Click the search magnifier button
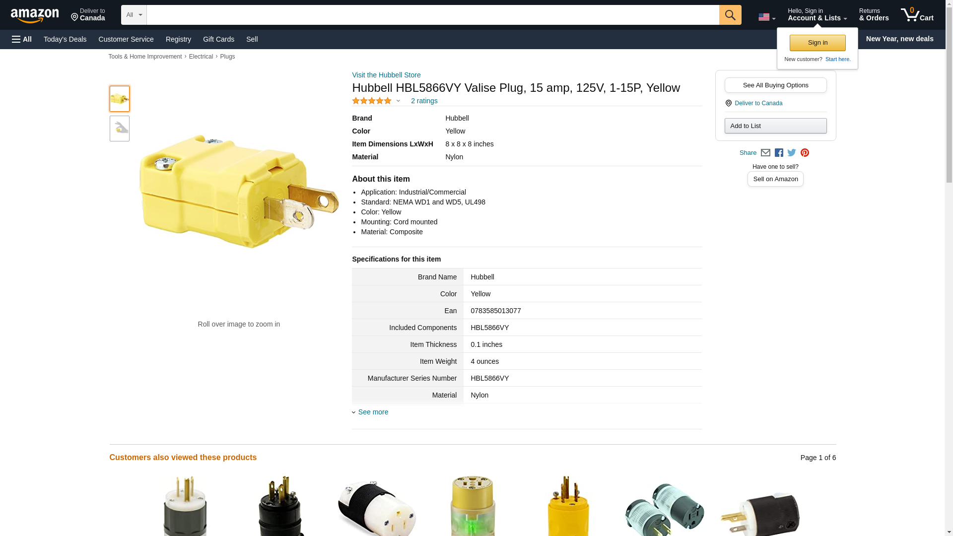 click(730, 15)
